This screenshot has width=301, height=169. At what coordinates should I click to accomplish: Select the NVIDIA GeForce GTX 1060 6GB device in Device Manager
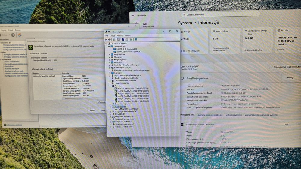[x=129, y=52]
